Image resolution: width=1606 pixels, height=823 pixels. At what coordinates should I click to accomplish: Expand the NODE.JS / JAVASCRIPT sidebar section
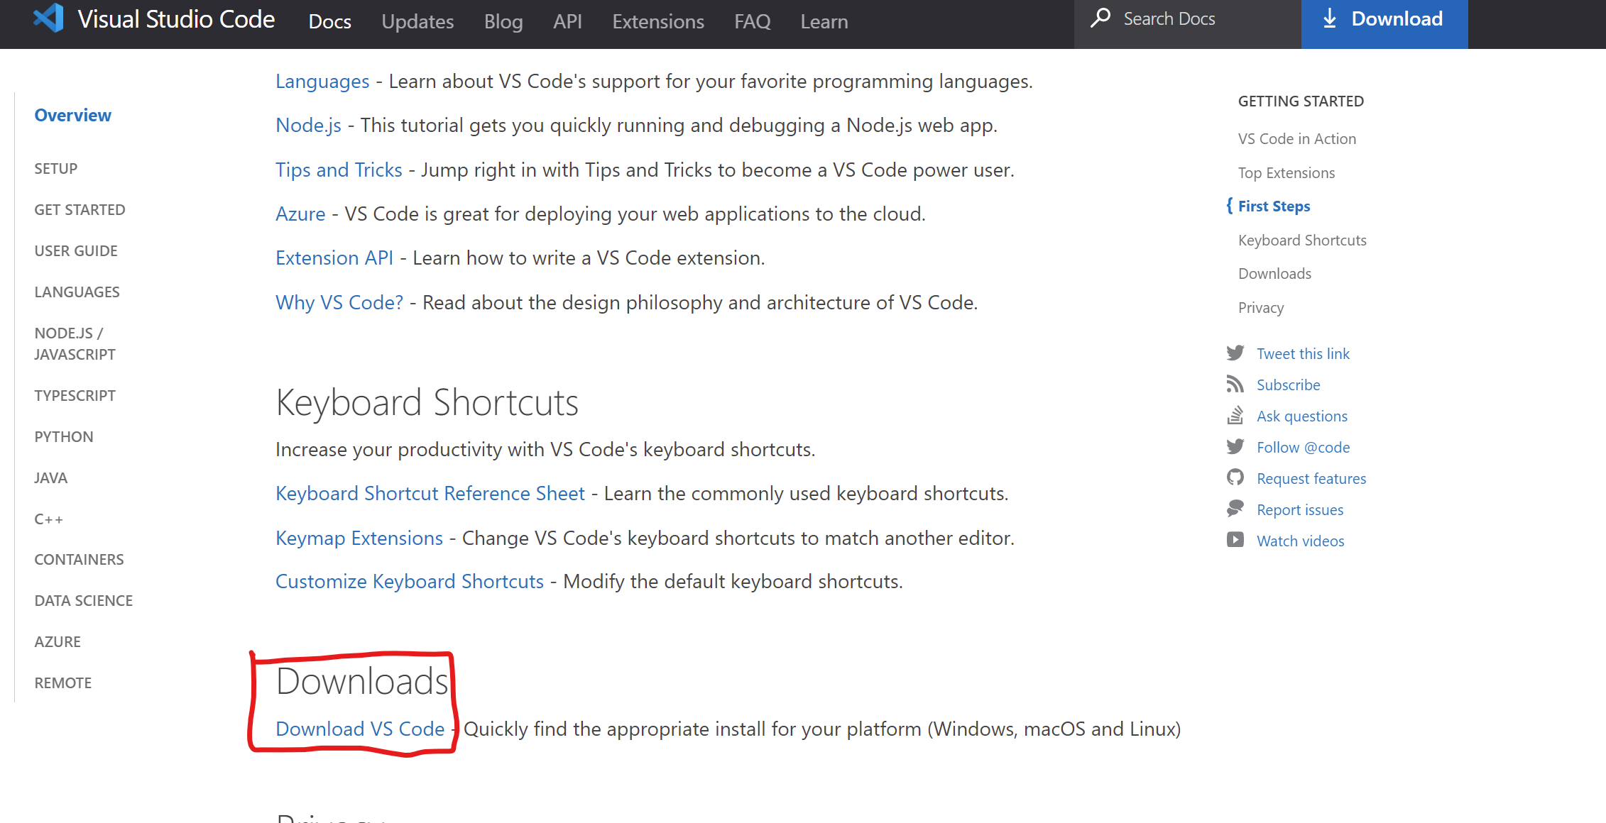(75, 344)
